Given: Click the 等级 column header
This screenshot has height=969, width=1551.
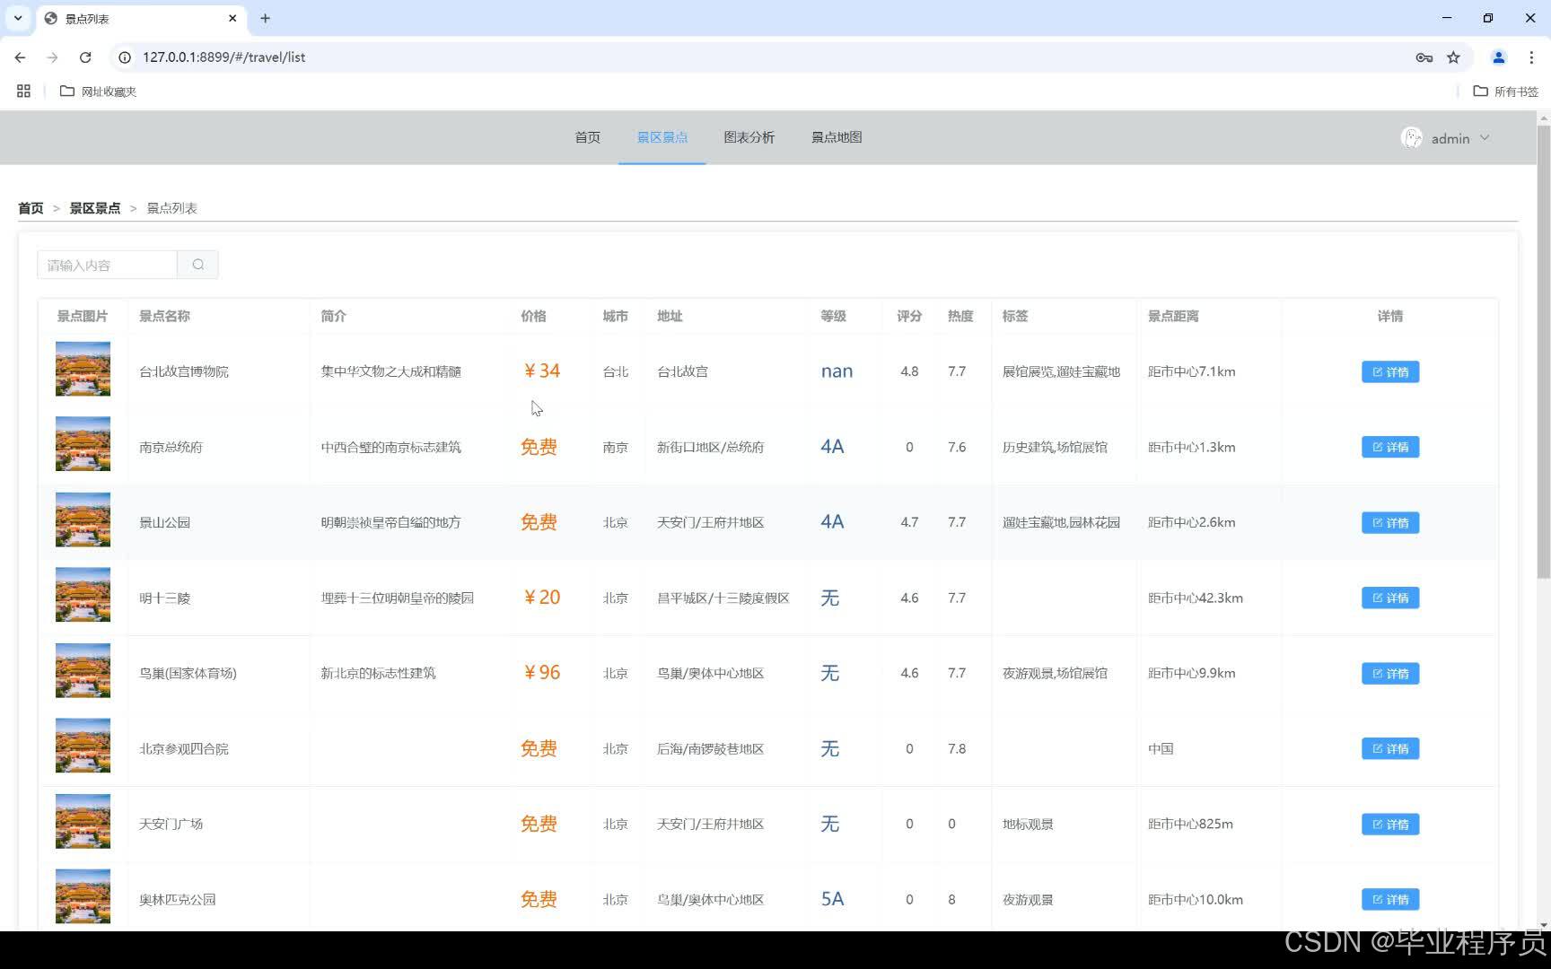Looking at the screenshot, I should click(833, 316).
